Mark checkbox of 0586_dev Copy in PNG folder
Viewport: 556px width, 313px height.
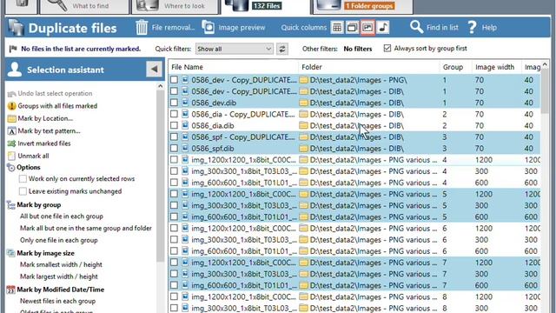pyautogui.click(x=174, y=80)
